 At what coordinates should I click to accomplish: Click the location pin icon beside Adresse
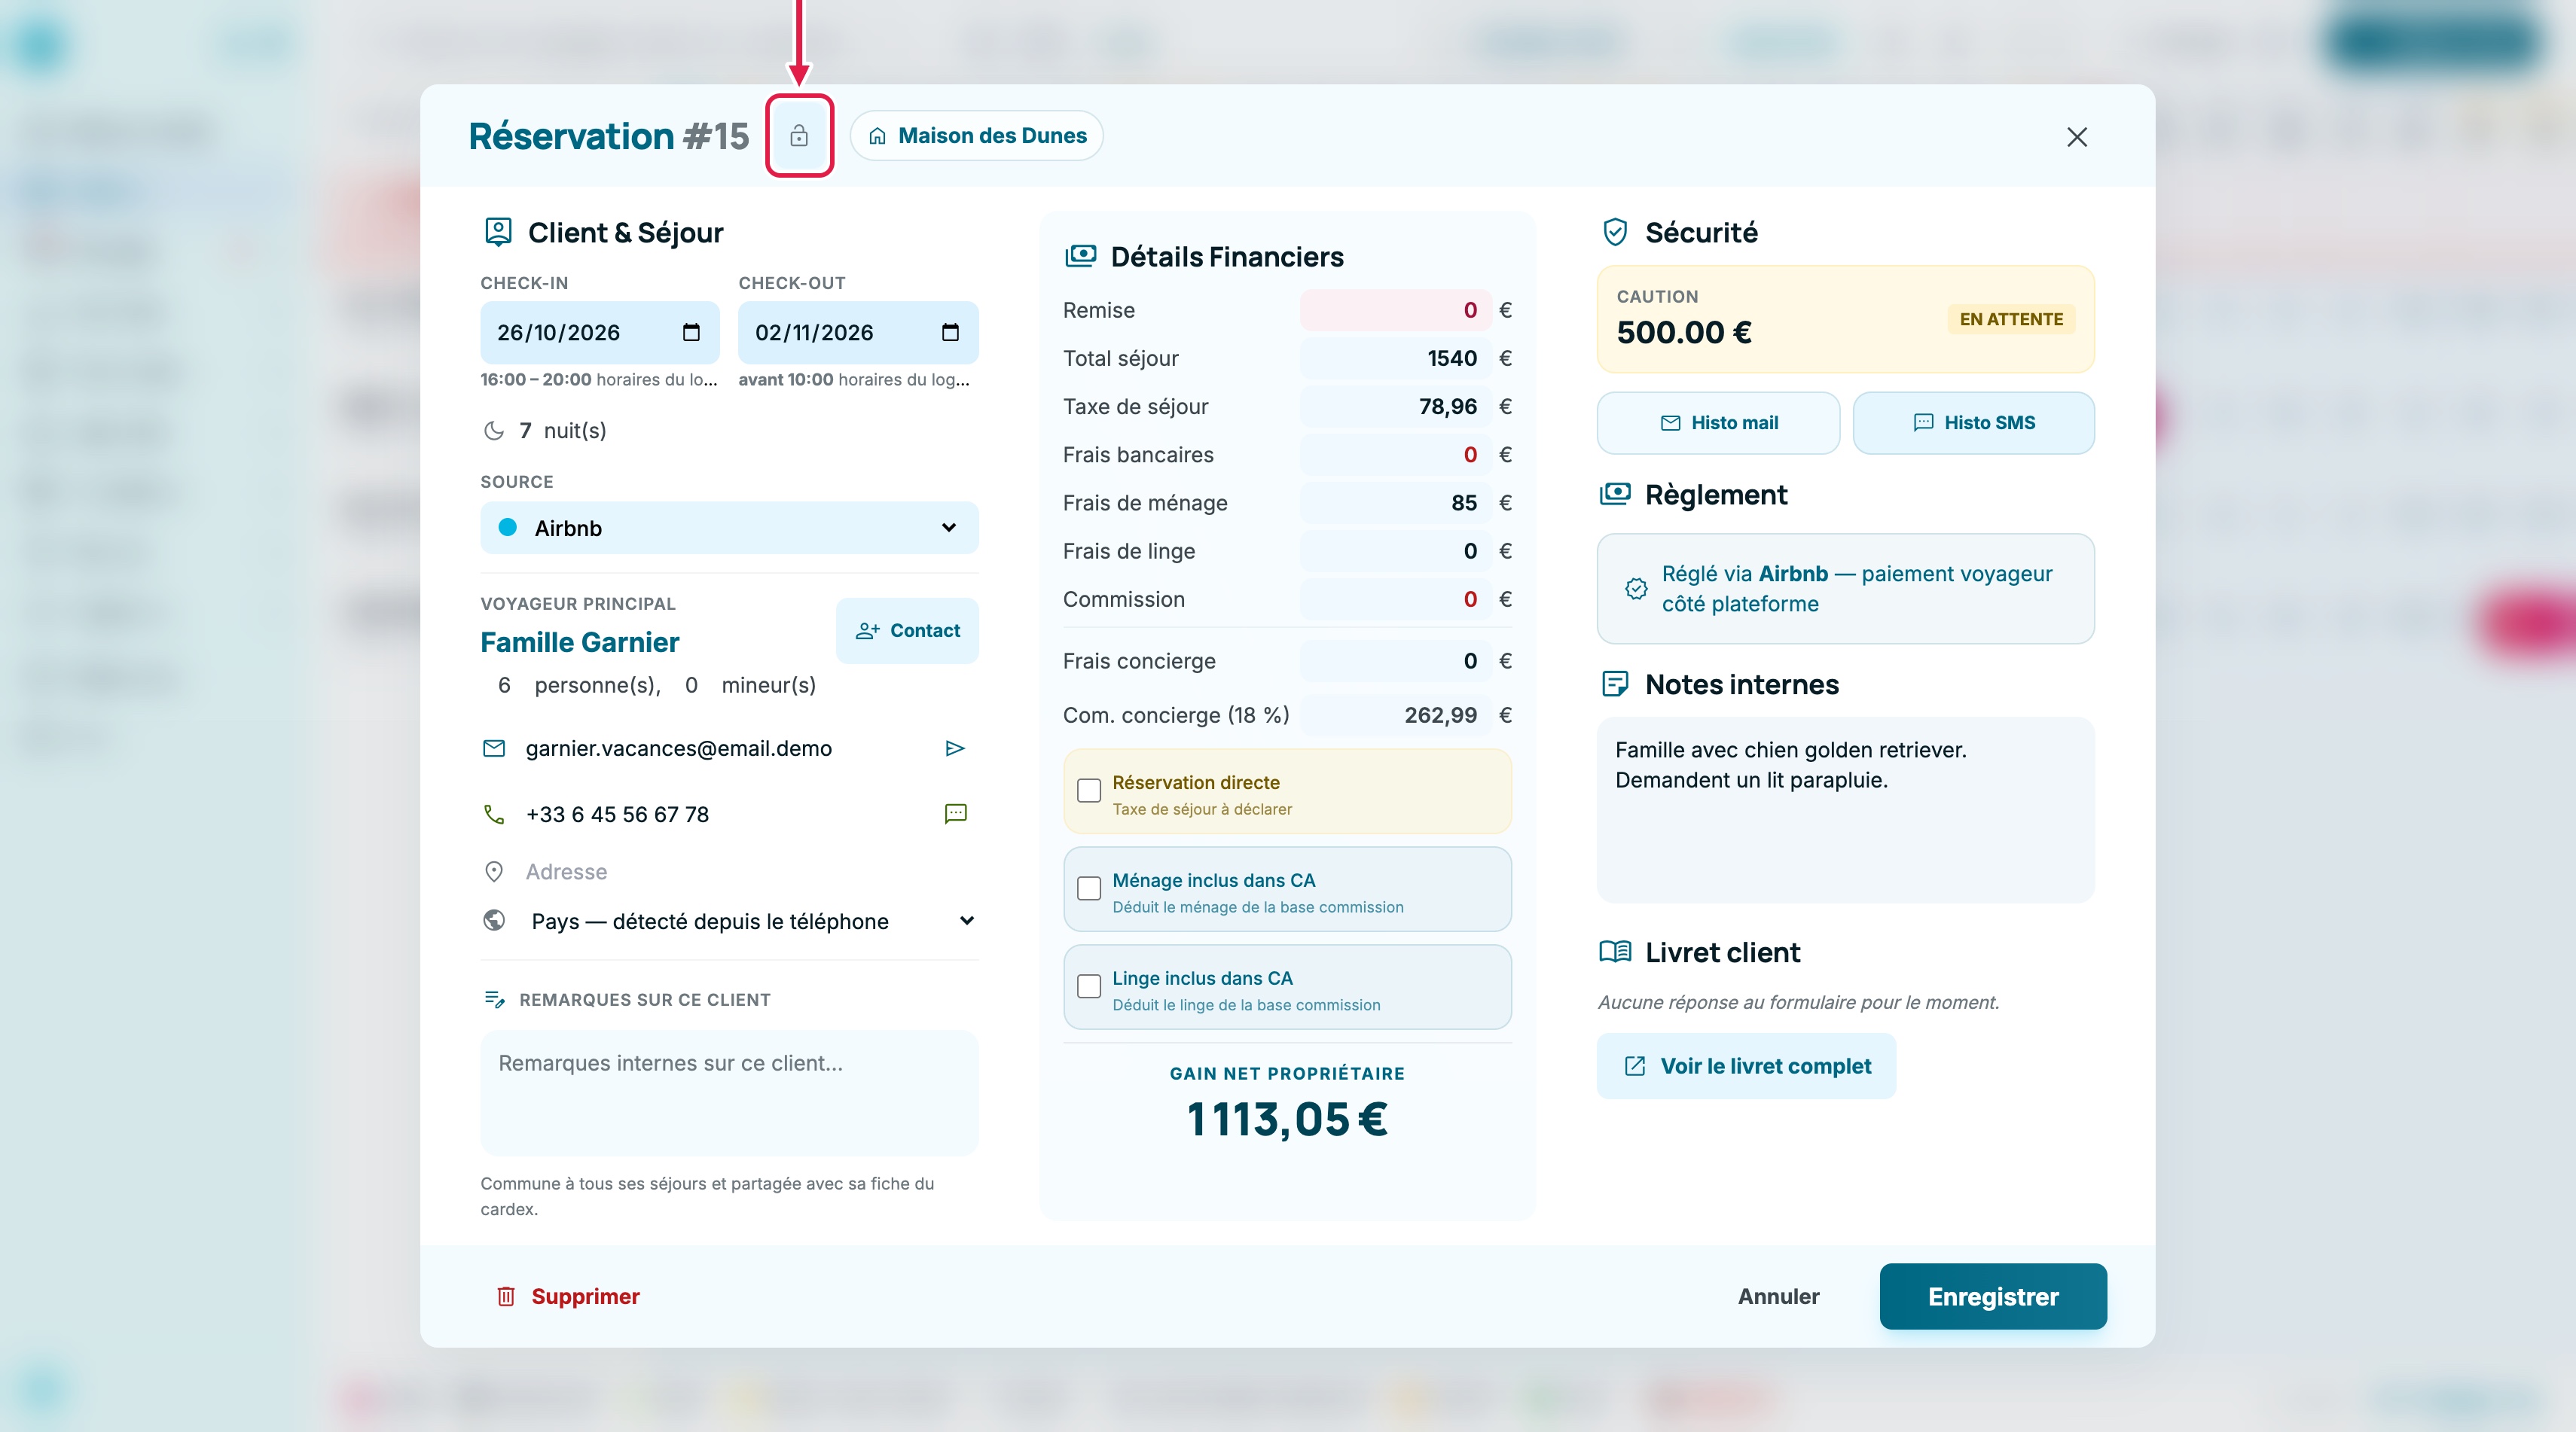(x=494, y=871)
